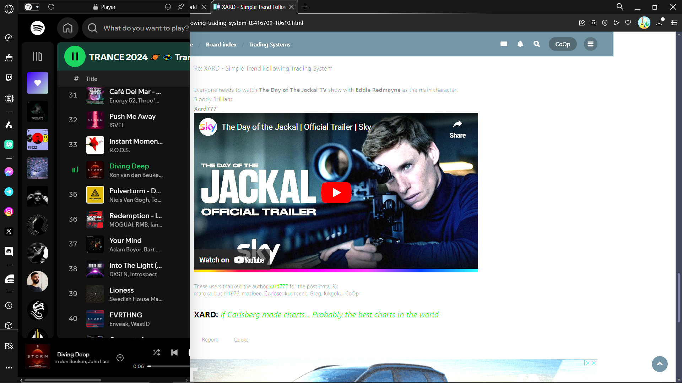682x383 pixels.
Task: Open the forum hamburger menu
Action: tap(590, 44)
